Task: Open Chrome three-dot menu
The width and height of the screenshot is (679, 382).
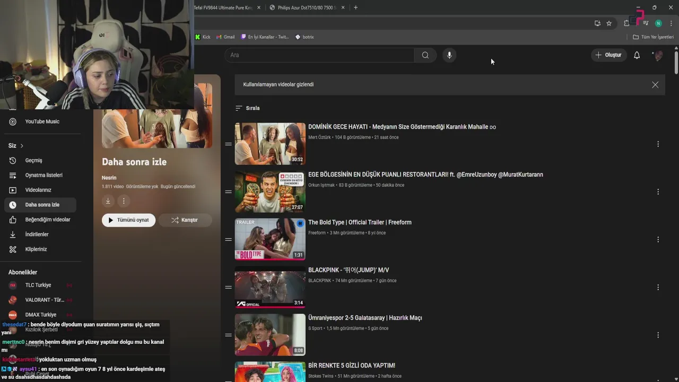Action: (672, 23)
